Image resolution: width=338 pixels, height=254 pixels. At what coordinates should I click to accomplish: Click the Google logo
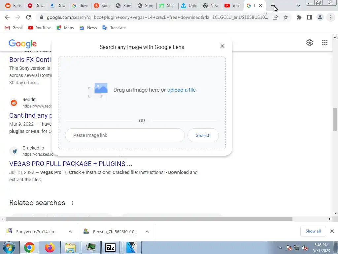pyautogui.click(x=23, y=44)
